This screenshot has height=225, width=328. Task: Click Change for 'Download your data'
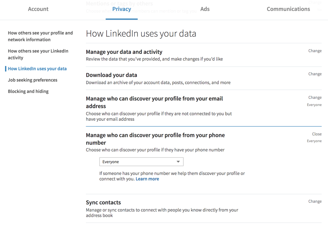(x=315, y=74)
